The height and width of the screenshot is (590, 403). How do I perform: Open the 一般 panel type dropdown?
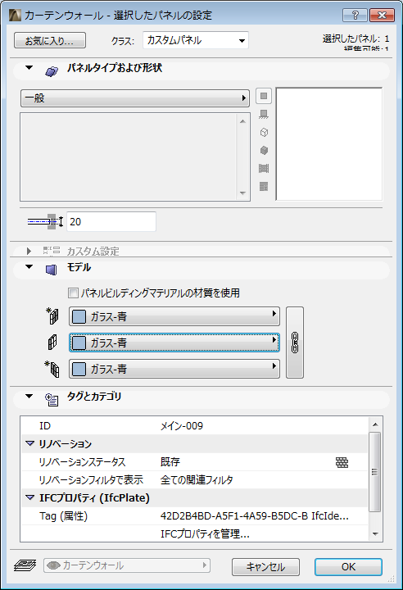135,98
